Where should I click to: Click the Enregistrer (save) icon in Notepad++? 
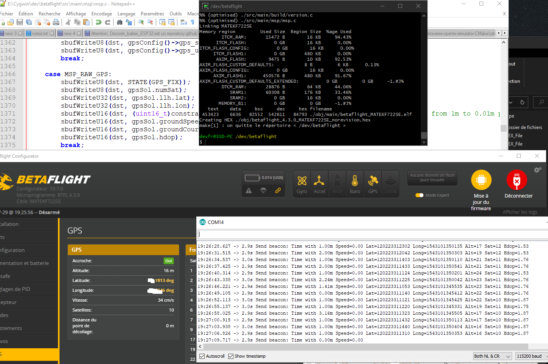19,22
